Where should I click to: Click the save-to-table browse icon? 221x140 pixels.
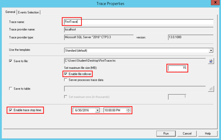pyautogui.click(x=211, y=89)
